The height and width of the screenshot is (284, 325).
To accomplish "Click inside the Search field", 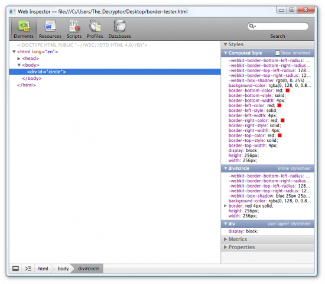I will pos(278,26).
